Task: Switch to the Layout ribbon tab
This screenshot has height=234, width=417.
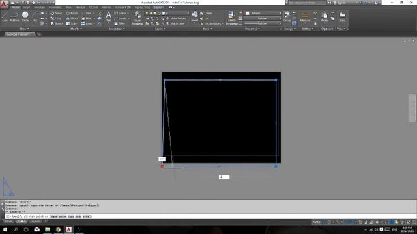Action: [x=158, y=8]
